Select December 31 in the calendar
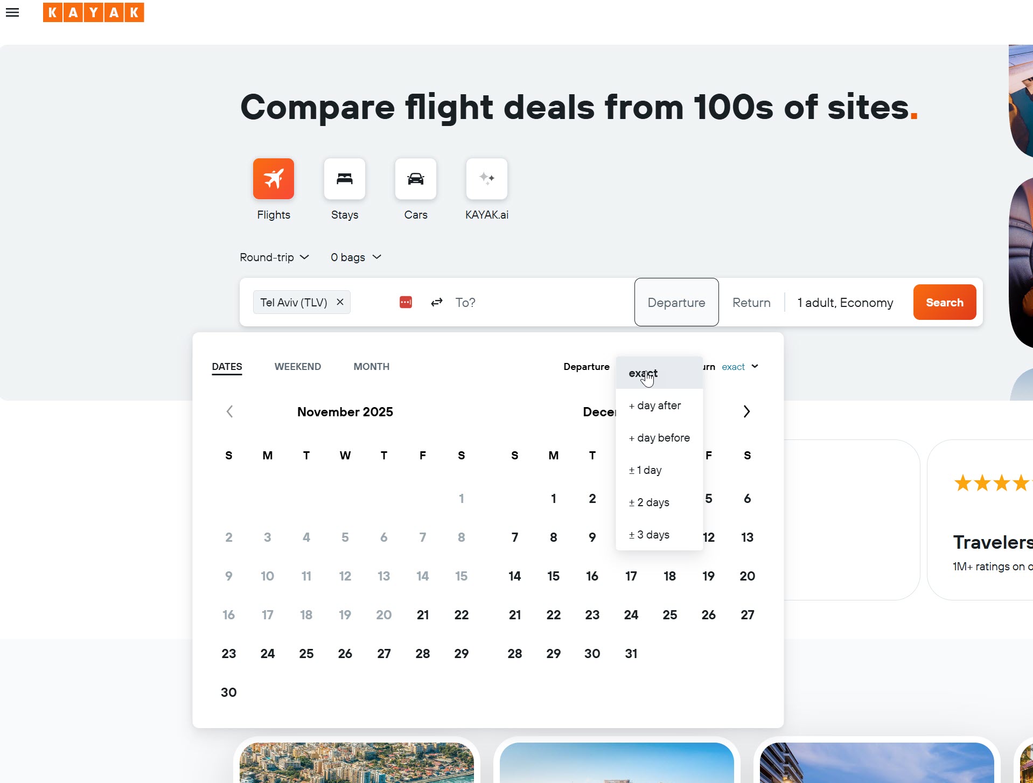The width and height of the screenshot is (1033, 783). tap(631, 654)
